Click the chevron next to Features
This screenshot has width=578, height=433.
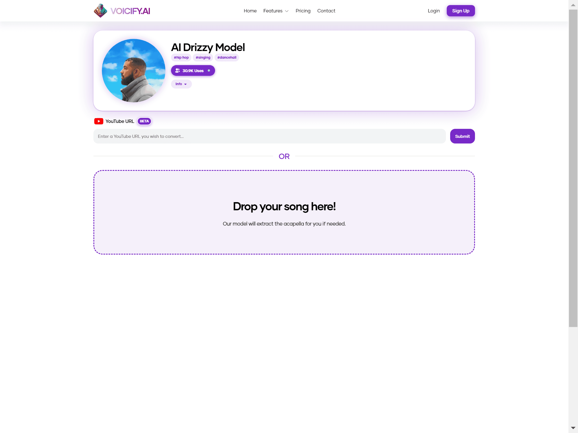pos(287,11)
